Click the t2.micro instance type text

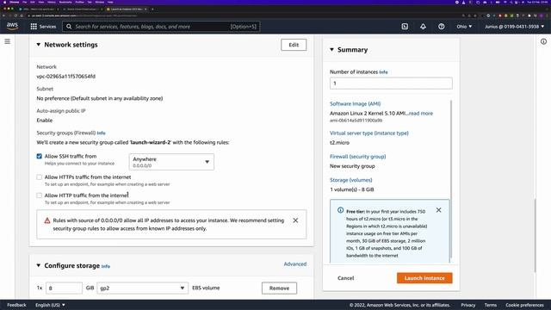coord(339,143)
